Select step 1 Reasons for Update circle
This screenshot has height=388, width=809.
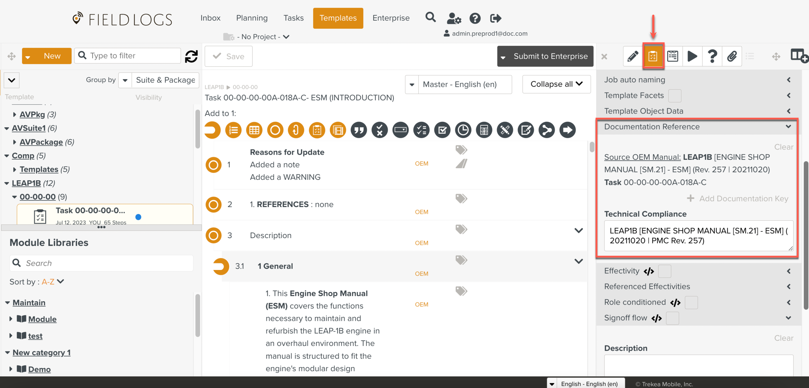[214, 165]
